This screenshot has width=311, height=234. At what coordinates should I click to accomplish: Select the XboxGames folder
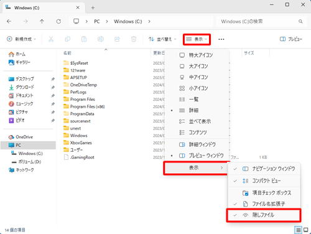(x=78, y=143)
